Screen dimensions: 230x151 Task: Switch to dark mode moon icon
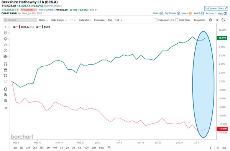click(223, 20)
